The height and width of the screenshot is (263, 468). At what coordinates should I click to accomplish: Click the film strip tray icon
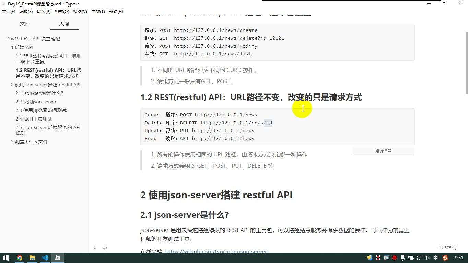[x=378, y=258]
